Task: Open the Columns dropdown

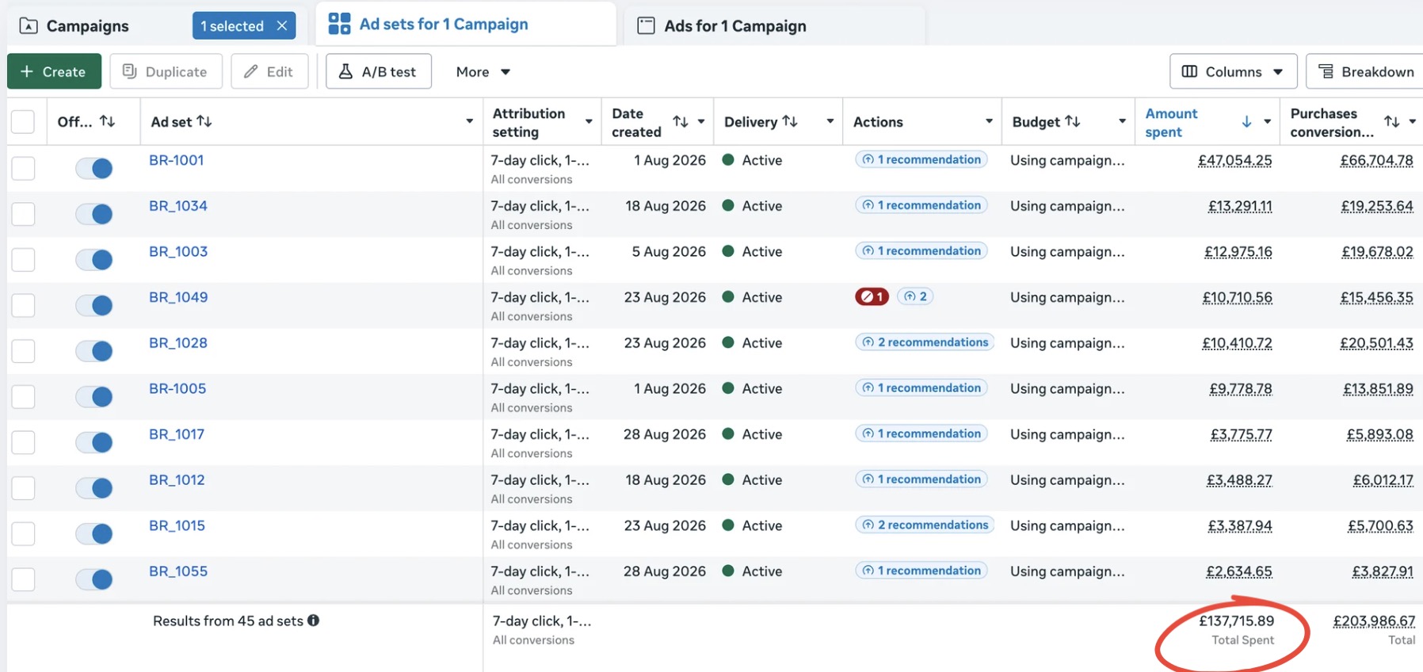Action: (x=1233, y=72)
